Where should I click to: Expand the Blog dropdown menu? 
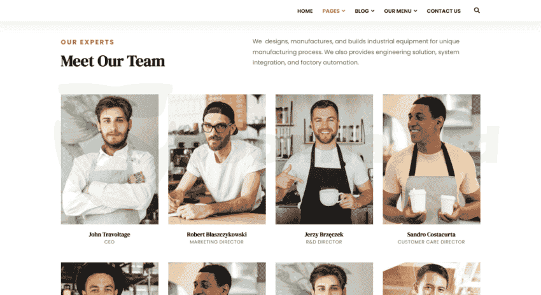[x=364, y=11]
